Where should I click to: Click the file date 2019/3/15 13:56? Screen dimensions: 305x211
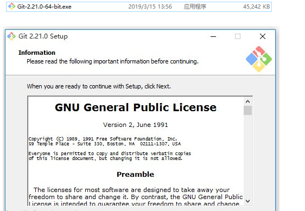point(150,7)
